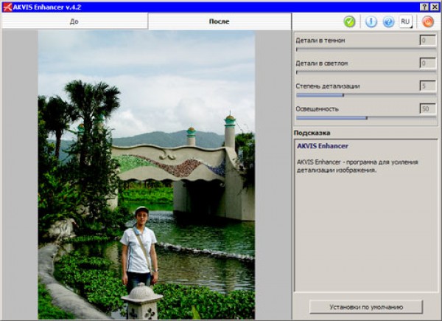Click the title bar question mark button
Viewport: 442px width, 321px height.
(424, 7)
